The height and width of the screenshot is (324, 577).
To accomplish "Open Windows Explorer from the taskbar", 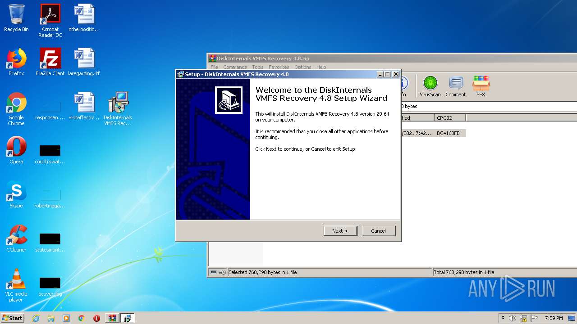I will tap(51, 318).
